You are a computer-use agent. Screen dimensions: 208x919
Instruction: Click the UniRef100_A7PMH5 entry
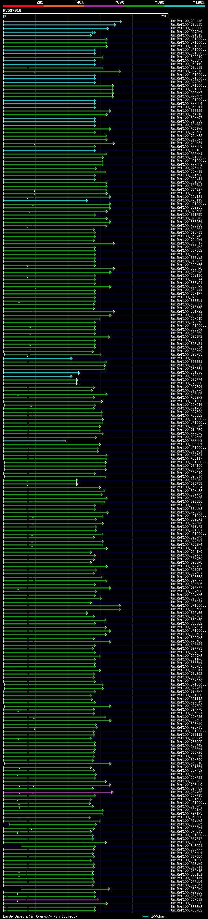click(x=187, y=97)
